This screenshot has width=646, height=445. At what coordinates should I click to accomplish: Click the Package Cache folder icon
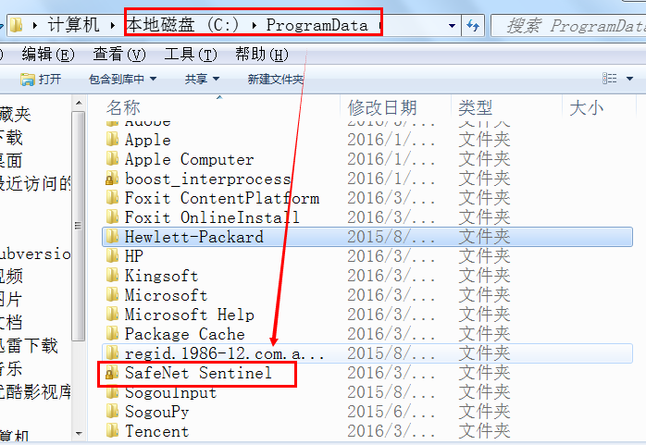(x=112, y=334)
